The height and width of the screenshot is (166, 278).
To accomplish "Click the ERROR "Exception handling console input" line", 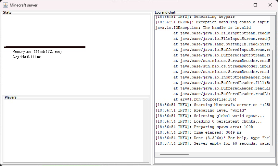I will click(212, 22).
